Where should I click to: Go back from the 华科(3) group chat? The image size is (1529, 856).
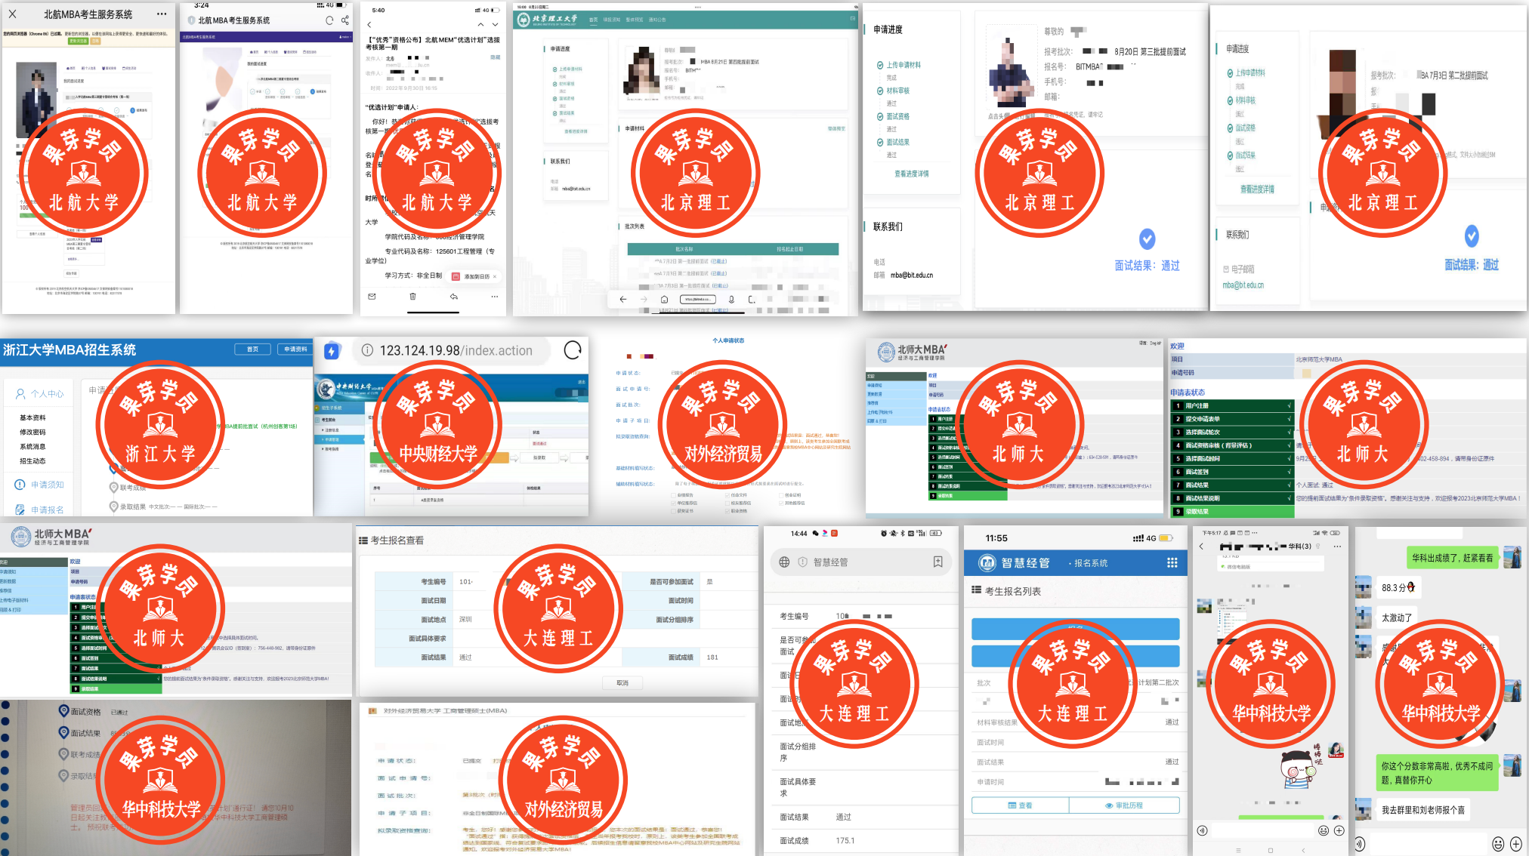1201,546
